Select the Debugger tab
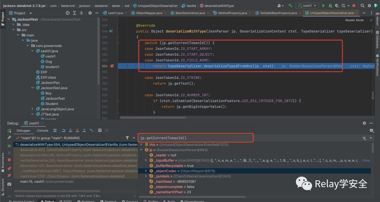Viewport: 380px width, 202px height. pos(24,131)
